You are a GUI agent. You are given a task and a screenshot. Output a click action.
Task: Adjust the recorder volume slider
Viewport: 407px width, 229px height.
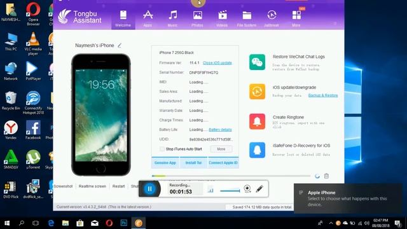click(230, 190)
